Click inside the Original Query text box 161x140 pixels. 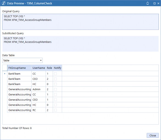tap(80, 22)
